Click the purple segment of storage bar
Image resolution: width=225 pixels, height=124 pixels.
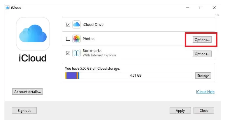click(x=72, y=76)
